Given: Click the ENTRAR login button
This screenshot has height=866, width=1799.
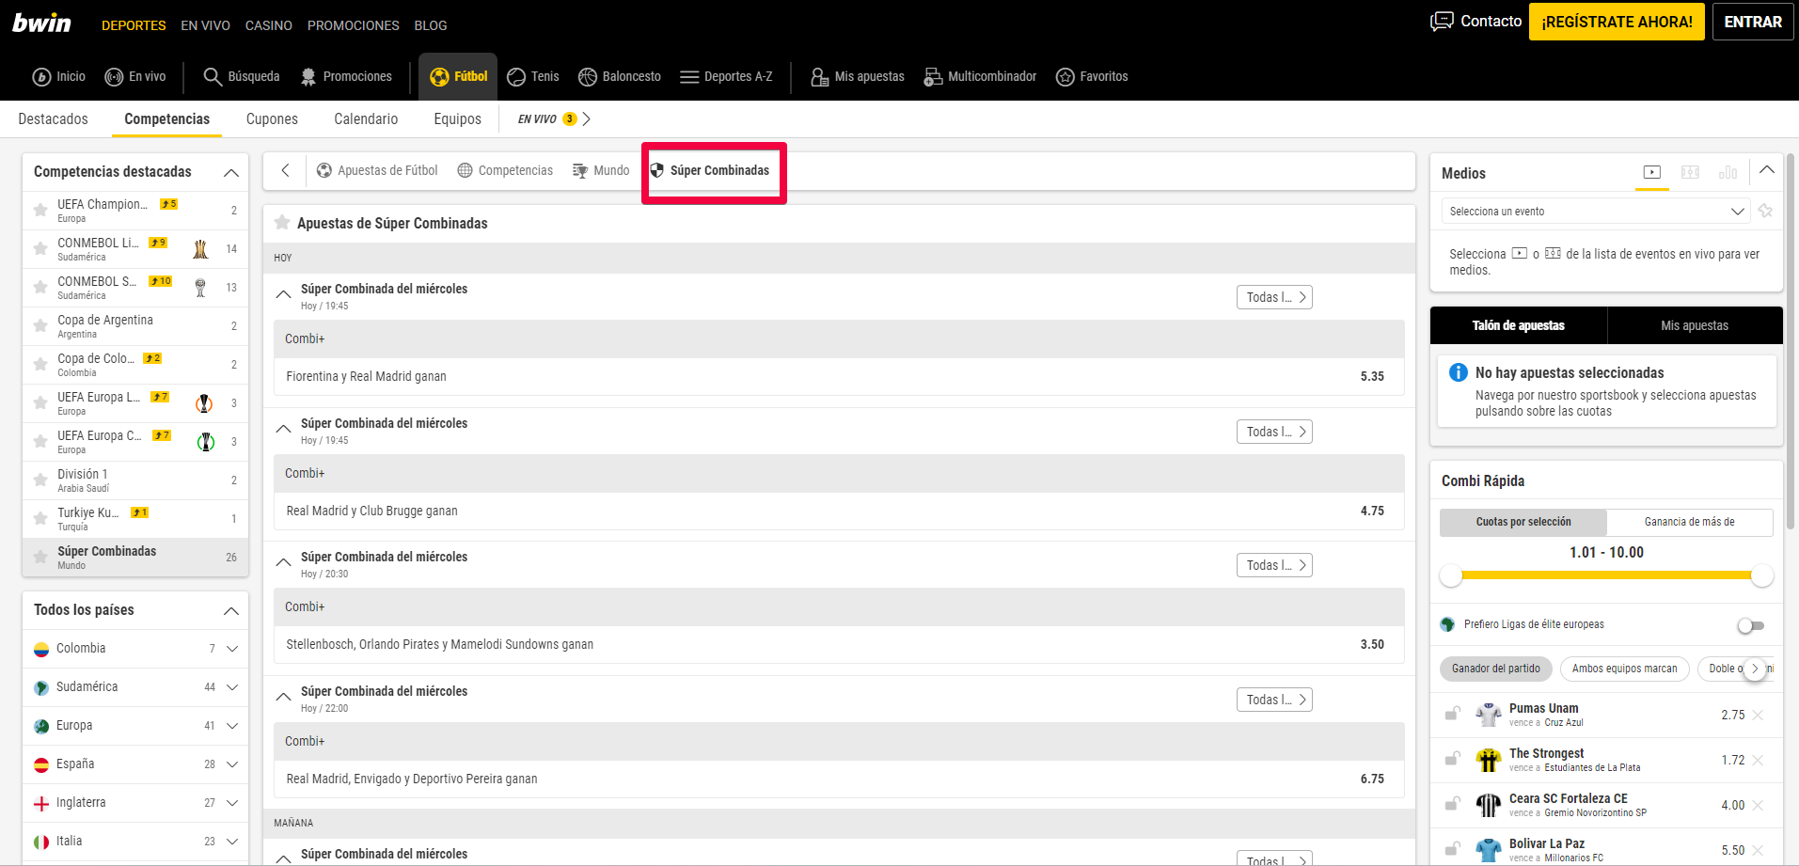Looking at the screenshot, I should coord(1753,22).
